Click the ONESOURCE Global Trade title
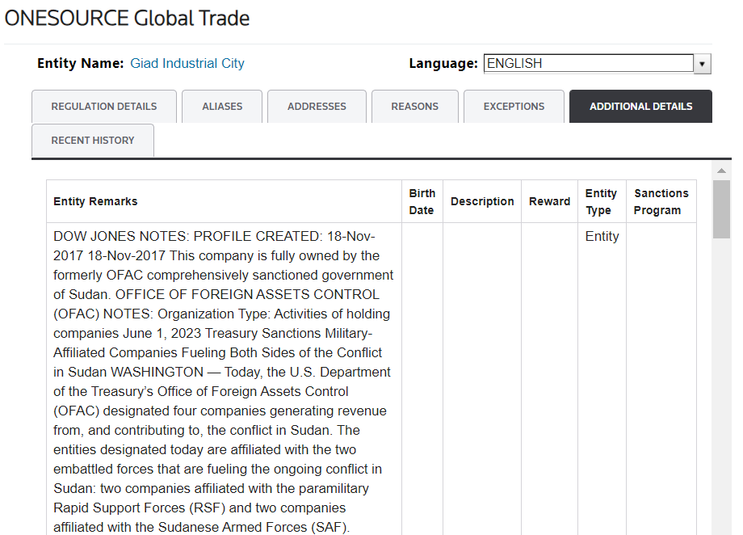This screenshot has width=743, height=535. click(128, 18)
